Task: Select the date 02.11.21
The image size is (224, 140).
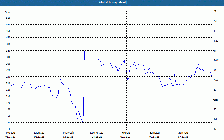Action: point(39,137)
